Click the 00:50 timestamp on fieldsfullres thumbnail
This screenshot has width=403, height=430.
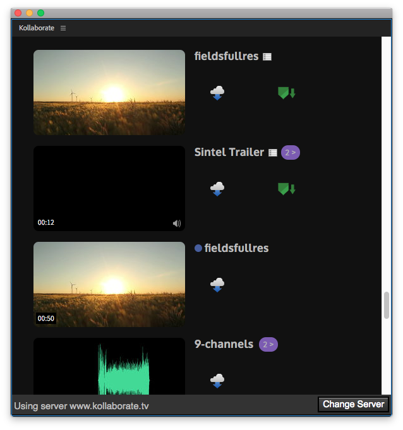[x=46, y=318]
